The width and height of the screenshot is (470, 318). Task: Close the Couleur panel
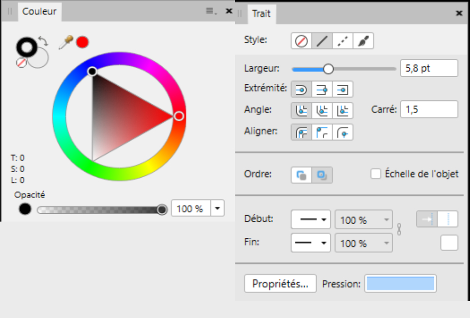click(x=229, y=11)
